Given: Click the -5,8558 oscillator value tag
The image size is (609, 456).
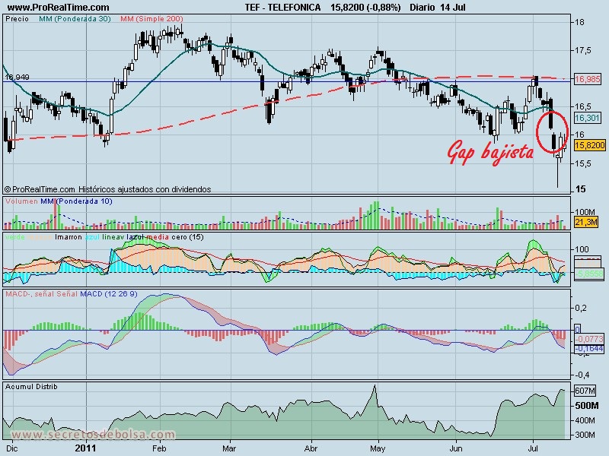Looking at the screenshot, I should pos(588,274).
